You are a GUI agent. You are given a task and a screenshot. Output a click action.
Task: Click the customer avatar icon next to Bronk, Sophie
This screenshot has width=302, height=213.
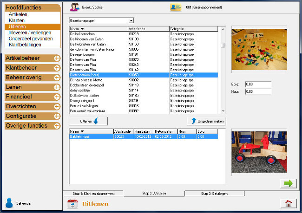click(x=74, y=7)
